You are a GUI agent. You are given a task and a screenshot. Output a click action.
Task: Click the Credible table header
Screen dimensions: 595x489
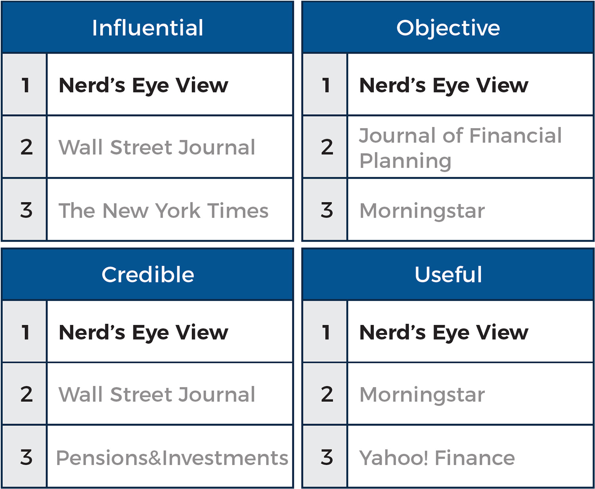pyautogui.click(x=148, y=274)
